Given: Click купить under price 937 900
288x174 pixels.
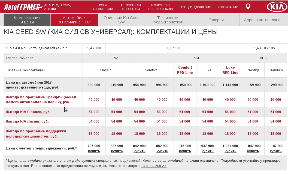Looking at the screenshot, I should [208, 151].
